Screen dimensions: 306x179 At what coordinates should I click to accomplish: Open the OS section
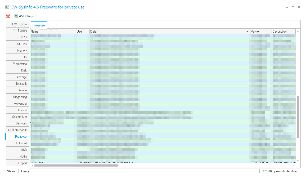pyautogui.click(x=17, y=57)
